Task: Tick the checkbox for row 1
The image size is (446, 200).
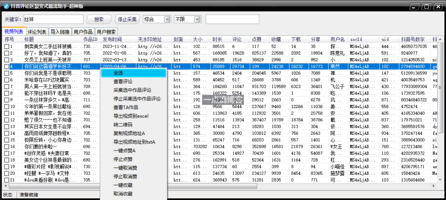Action: (x=7, y=46)
